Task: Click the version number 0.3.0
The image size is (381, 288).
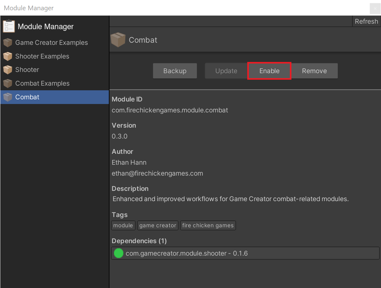Action: [x=120, y=136]
